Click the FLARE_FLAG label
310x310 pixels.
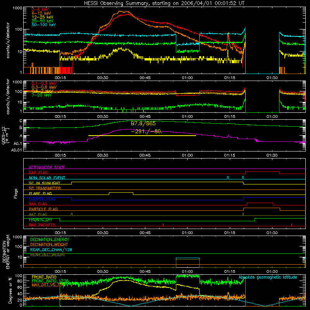point(40,193)
